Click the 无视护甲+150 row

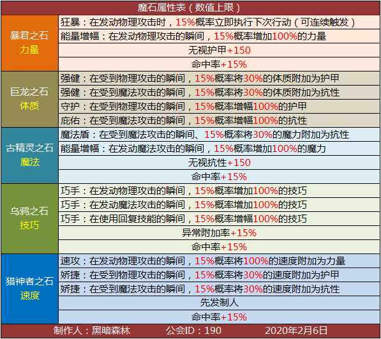(x=219, y=50)
